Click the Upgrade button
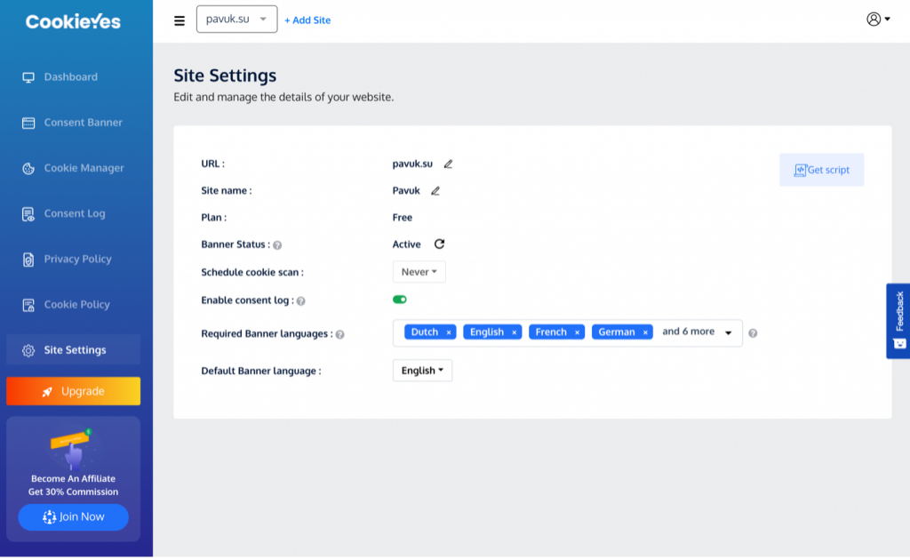This screenshot has height=560, width=910. [73, 392]
